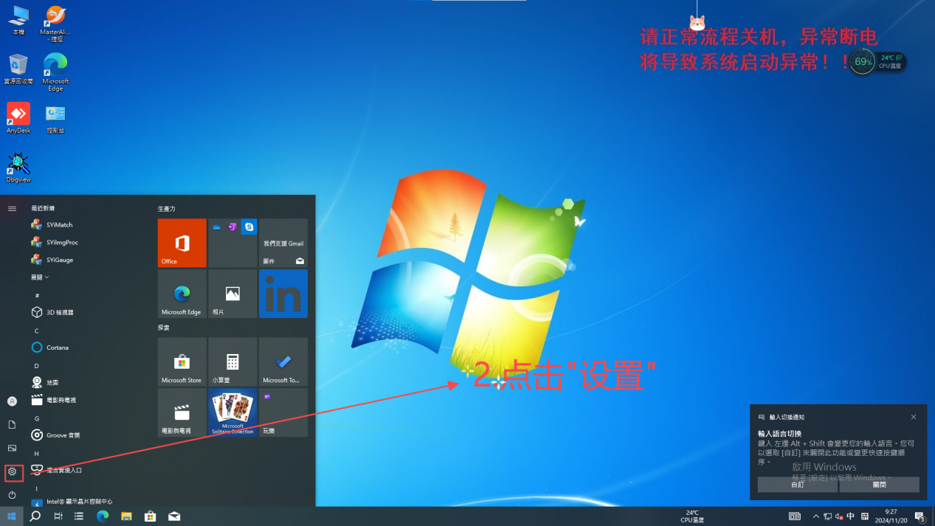This screenshot has height=526, width=935.
Task: Launch the LinkedIn tile
Action: pyautogui.click(x=283, y=294)
